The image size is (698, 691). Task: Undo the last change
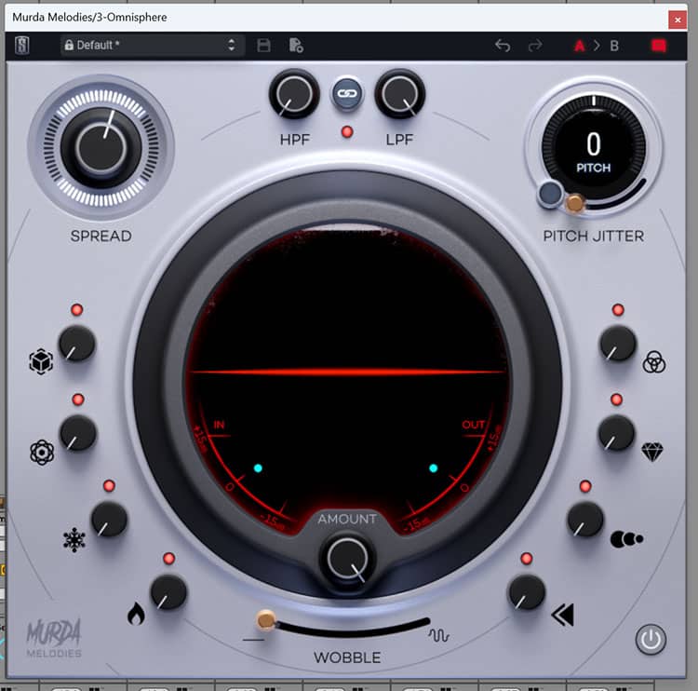503,46
